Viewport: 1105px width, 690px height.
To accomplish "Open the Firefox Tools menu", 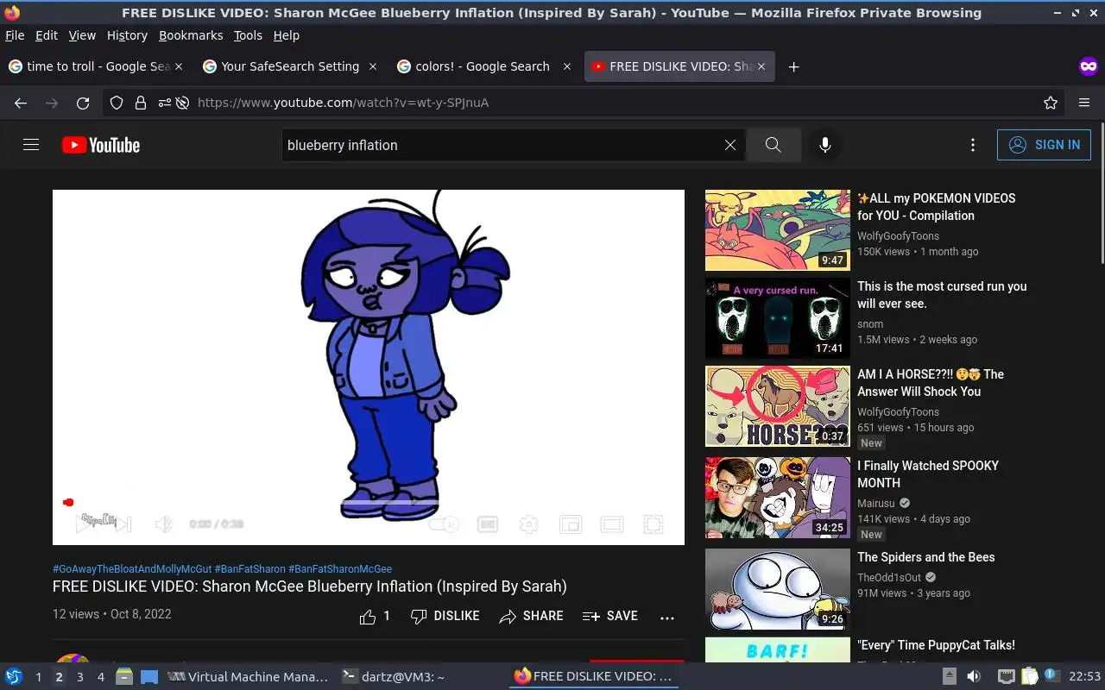I will click(x=248, y=35).
